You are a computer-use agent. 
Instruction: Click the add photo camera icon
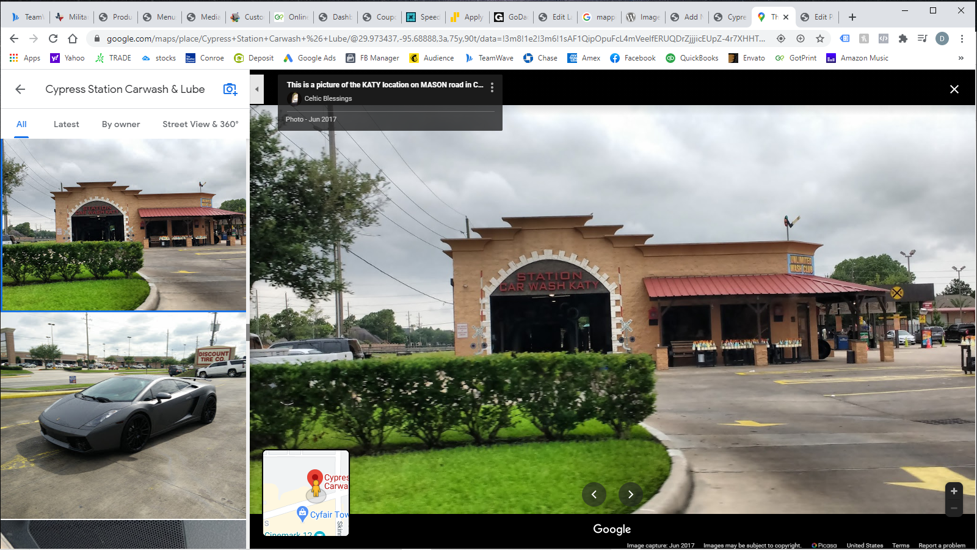coord(230,89)
